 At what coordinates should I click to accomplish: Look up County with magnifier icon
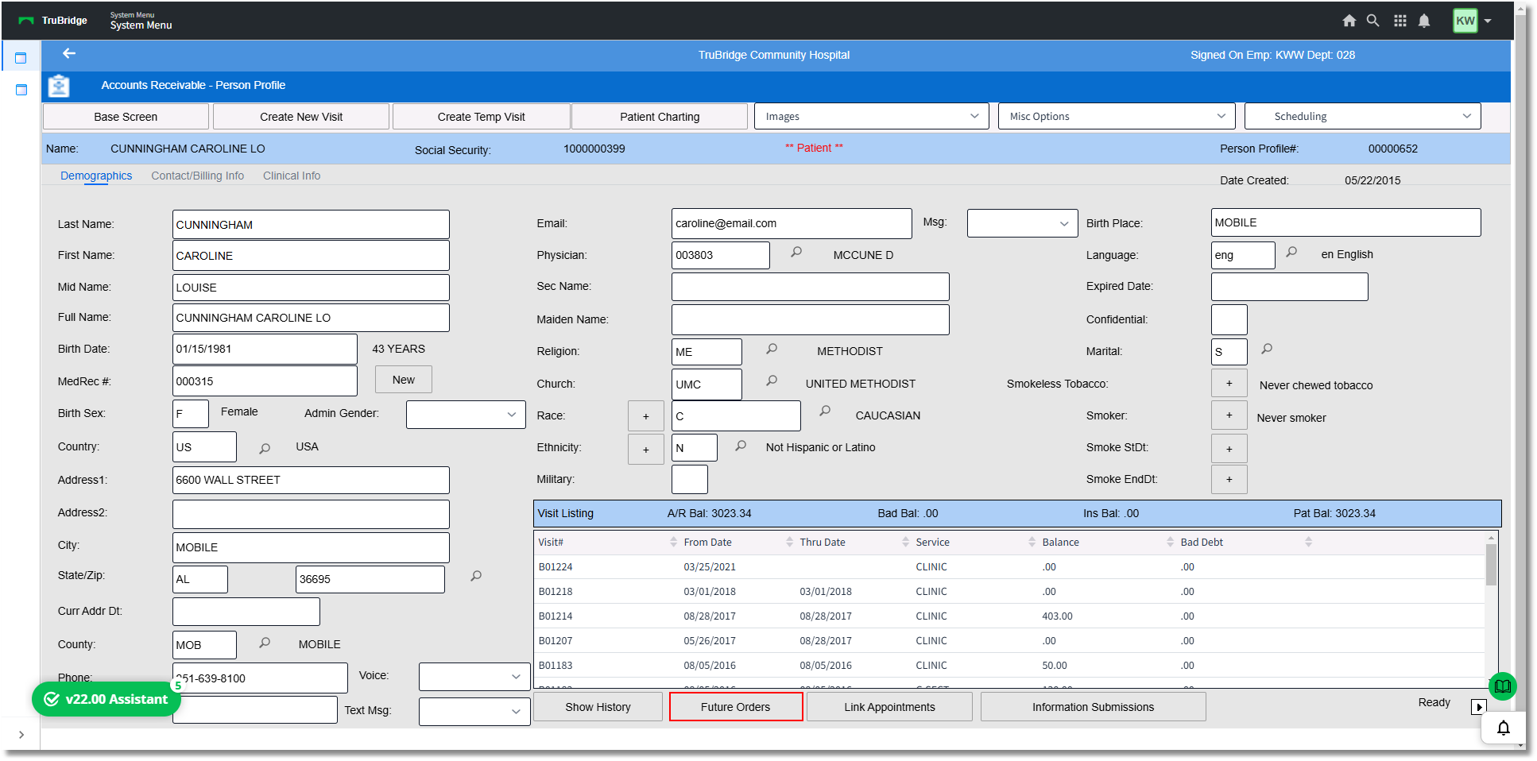[x=265, y=643]
